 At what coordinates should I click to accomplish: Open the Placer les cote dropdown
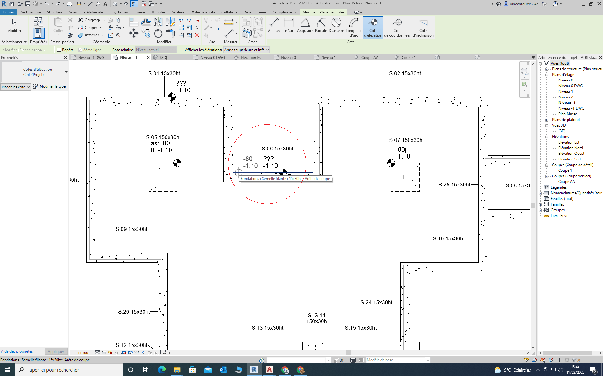pyautogui.click(x=15, y=87)
